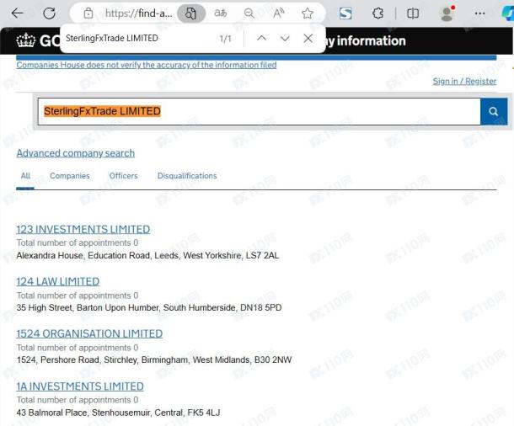Screen dimensions: 514x426
Task: Open 123 INVESTMENTS LIMITED result
Action: click(83, 229)
